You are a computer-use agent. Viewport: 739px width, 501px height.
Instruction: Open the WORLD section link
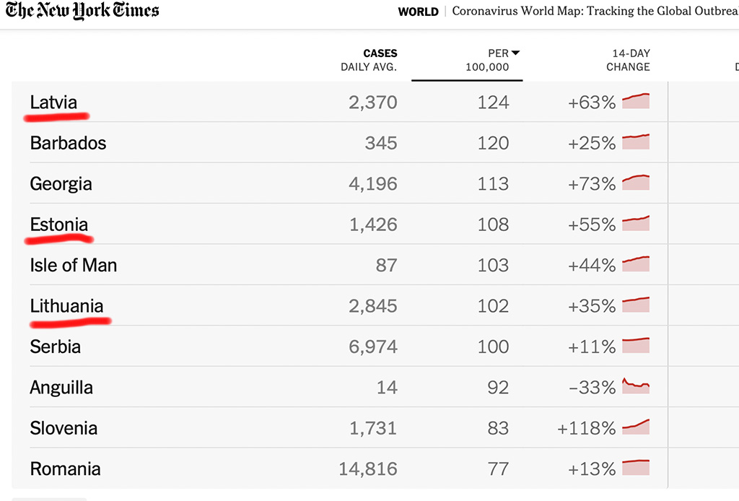tap(418, 12)
